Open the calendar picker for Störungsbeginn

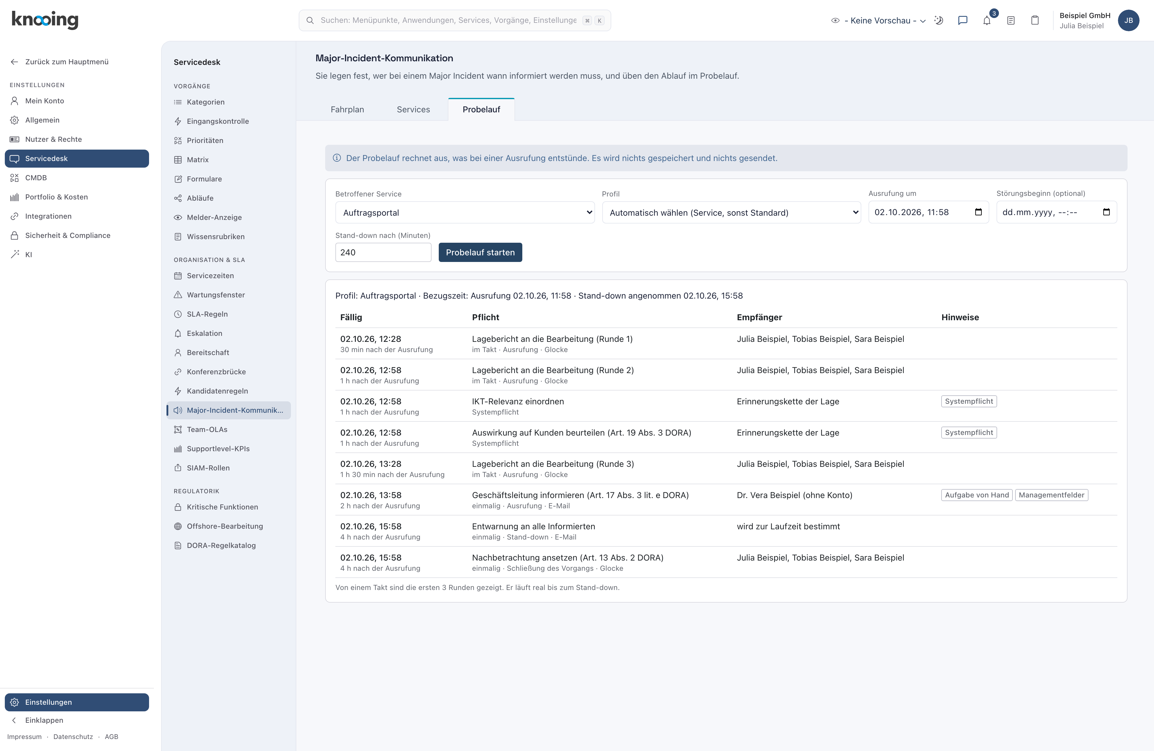(1106, 212)
